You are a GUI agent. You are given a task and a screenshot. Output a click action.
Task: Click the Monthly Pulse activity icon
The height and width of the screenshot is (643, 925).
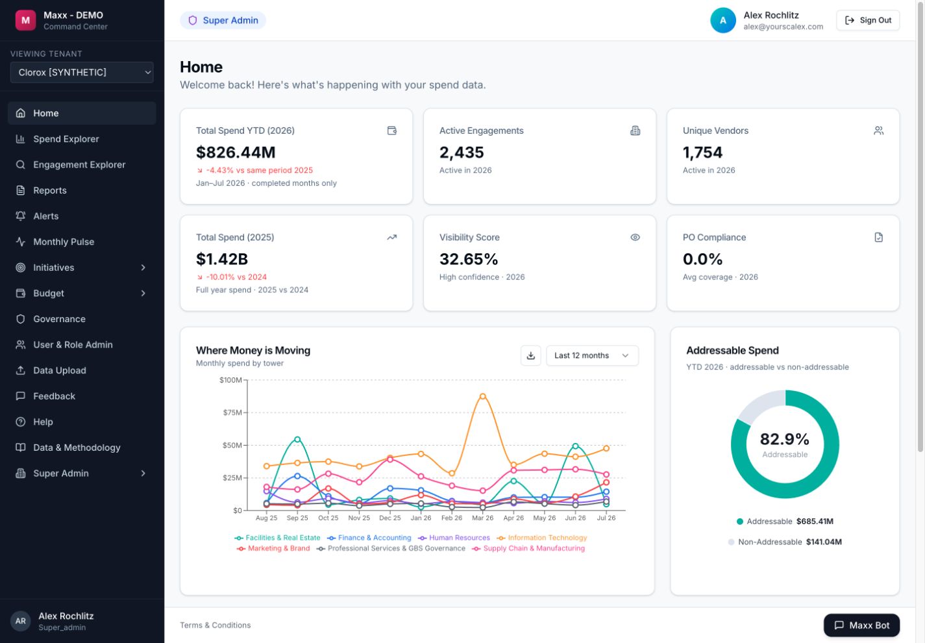[21, 242]
